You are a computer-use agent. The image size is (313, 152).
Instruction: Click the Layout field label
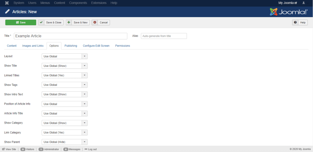8,56
